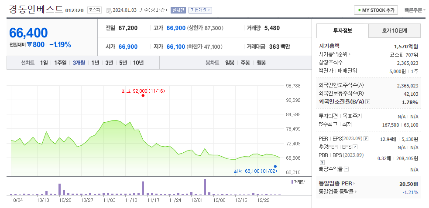
Task: Expand the 빠른주문 dropdown
Action: click(x=415, y=10)
